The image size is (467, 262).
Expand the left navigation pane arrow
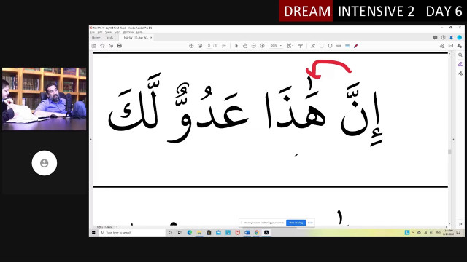[x=90, y=139]
